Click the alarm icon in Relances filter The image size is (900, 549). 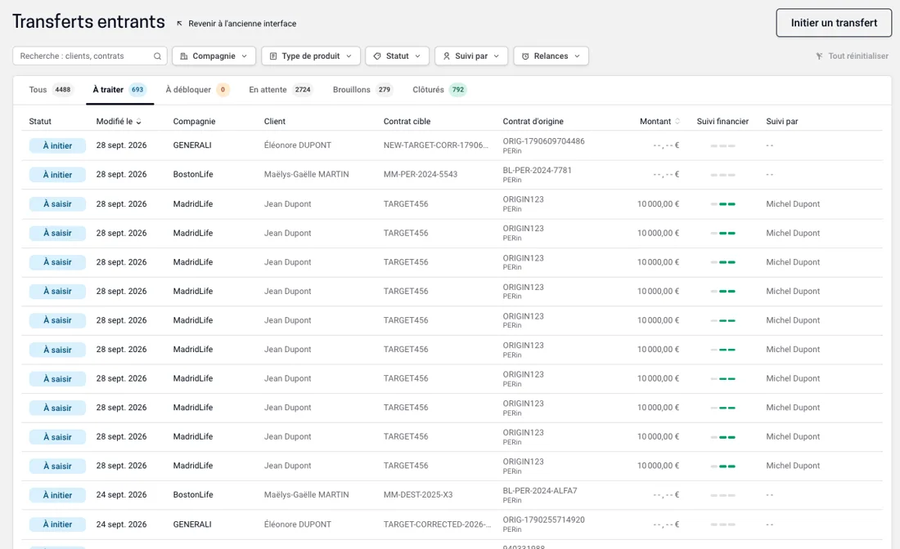coord(525,56)
